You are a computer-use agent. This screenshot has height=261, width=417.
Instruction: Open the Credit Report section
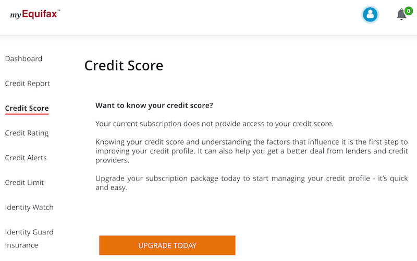point(28,84)
